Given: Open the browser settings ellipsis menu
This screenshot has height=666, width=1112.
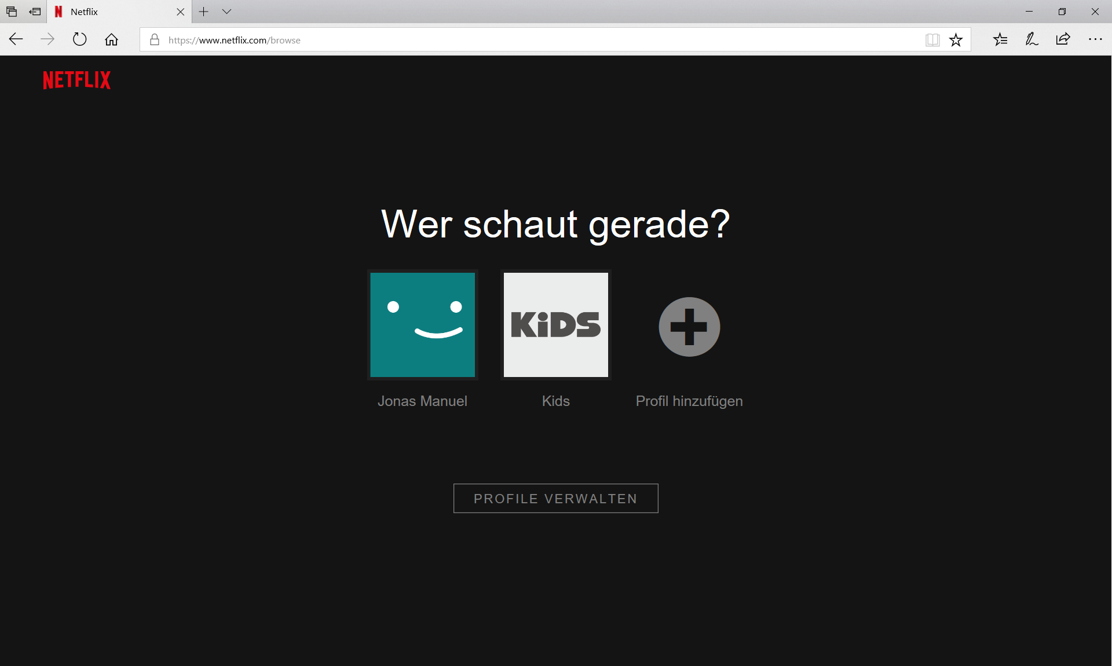Looking at the screenshot, I should (x=1095, y=39).
